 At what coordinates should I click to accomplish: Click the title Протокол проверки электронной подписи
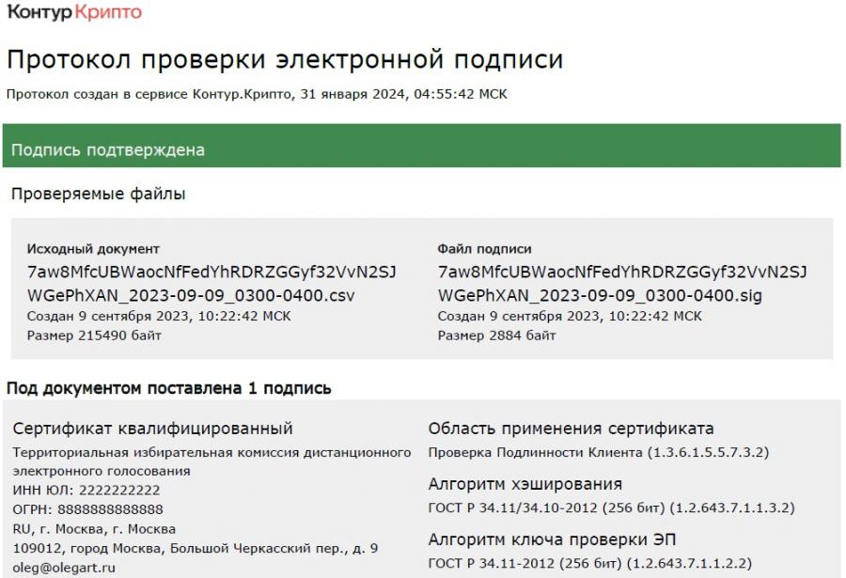pos(284,60)
